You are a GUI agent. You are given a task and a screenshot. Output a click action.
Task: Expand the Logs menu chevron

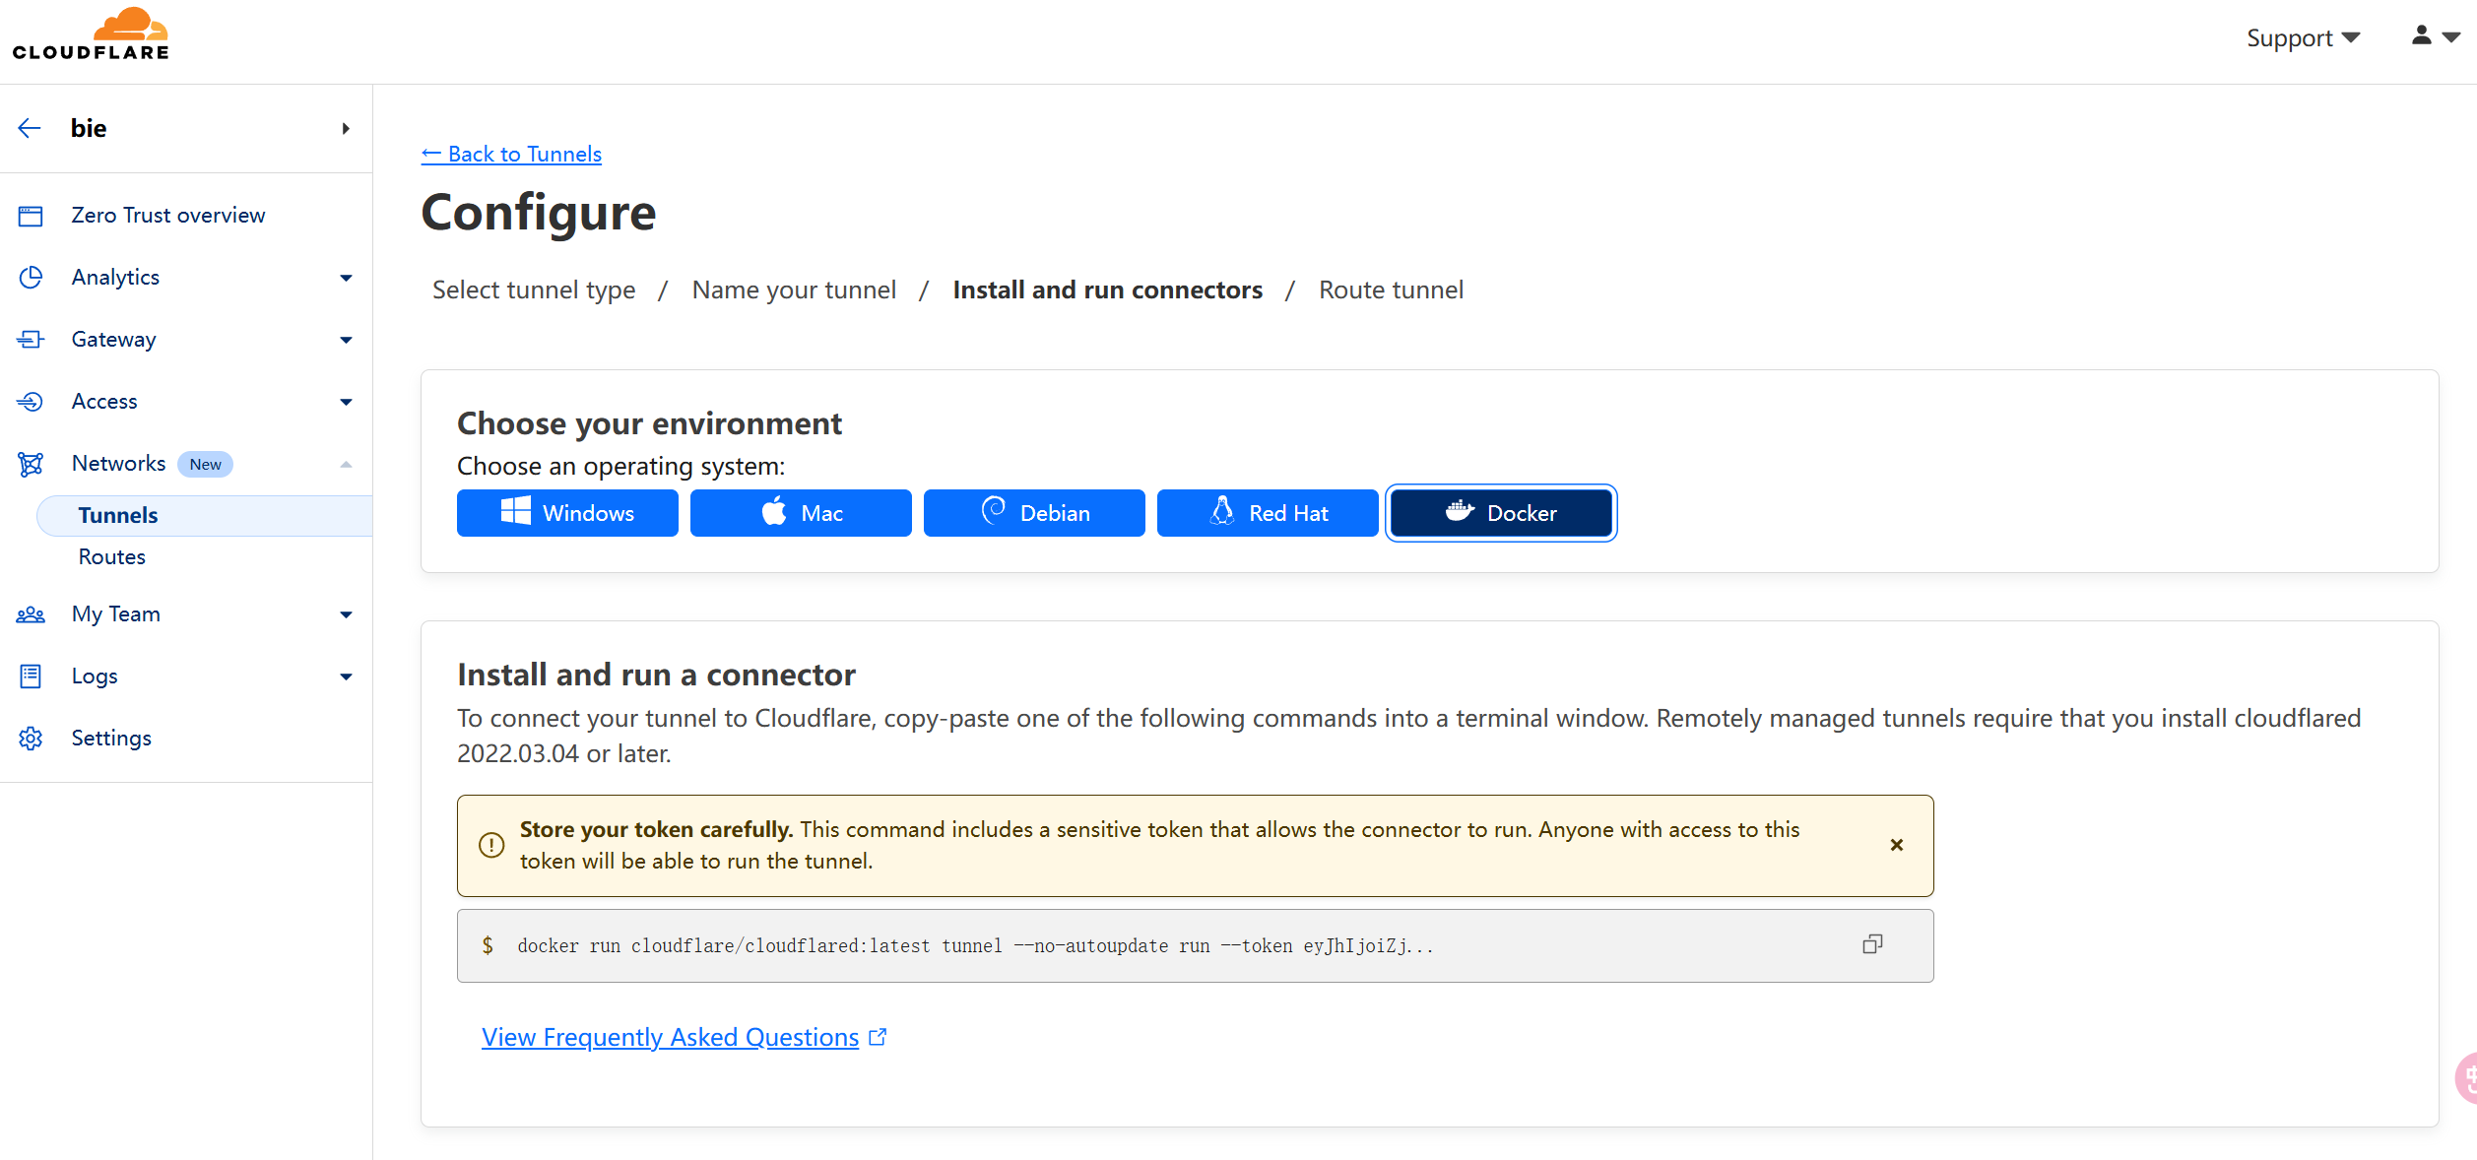pos(346,677)
